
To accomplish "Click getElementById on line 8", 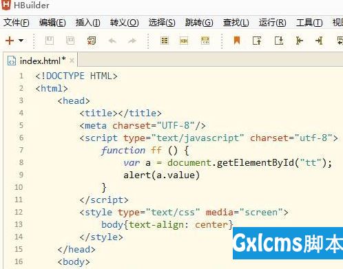I will pyautogui.click(x=256, y=163).
